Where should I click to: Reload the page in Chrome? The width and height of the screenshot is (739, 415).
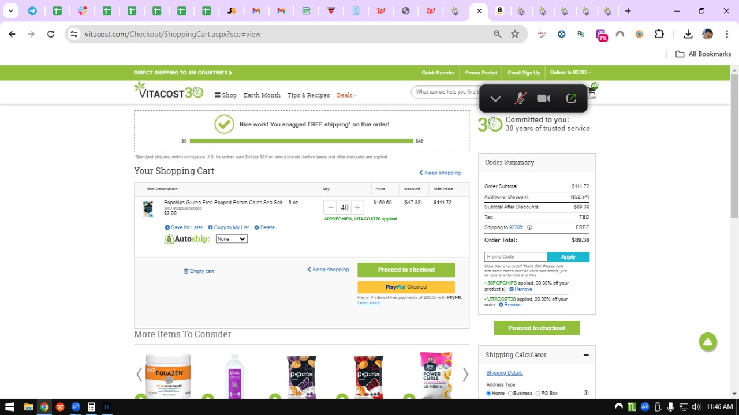pyautogui.click(x=51, y=34)
